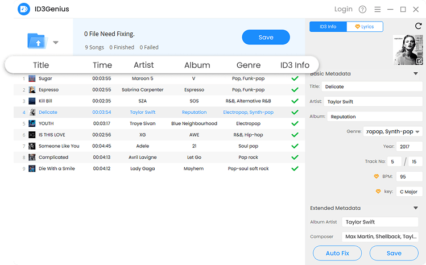
Task: Sort by the Title column header
Action: pyautogui.click(x=41, y=65)
